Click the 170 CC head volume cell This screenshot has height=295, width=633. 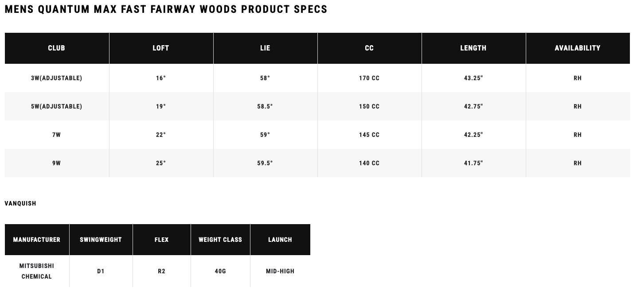[x=369, y=78]
